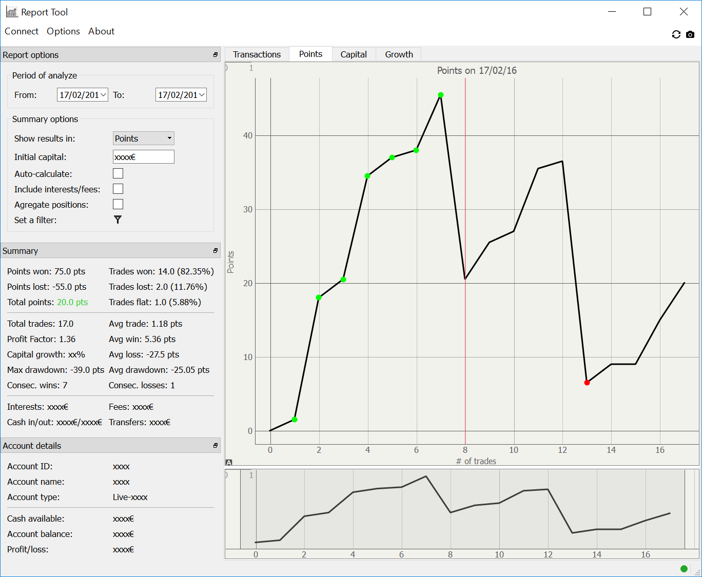Click the Account type Live-xxxx value
Screen dimensions: 702x577
click(x=130, y=497)
